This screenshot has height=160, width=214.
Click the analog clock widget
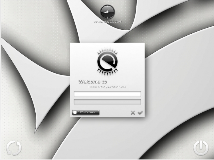(x=107, y=12)
